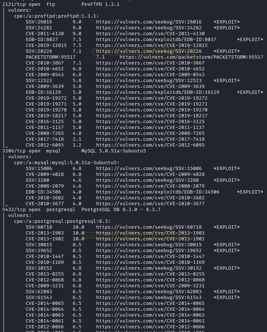Image resolution: width=267 pixels, height=332 pixels.
Task: Select the cpe:/a:proftpd:proftpd:1.3.1 line
Action: click(56, 16)
